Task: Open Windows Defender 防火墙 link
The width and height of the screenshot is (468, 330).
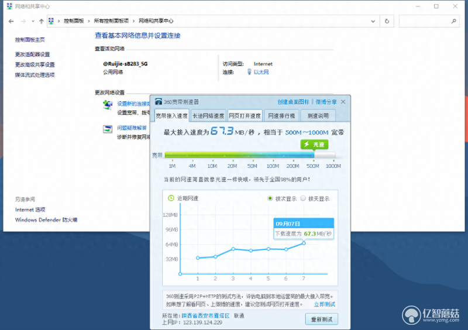Action: tap(46, 220)
